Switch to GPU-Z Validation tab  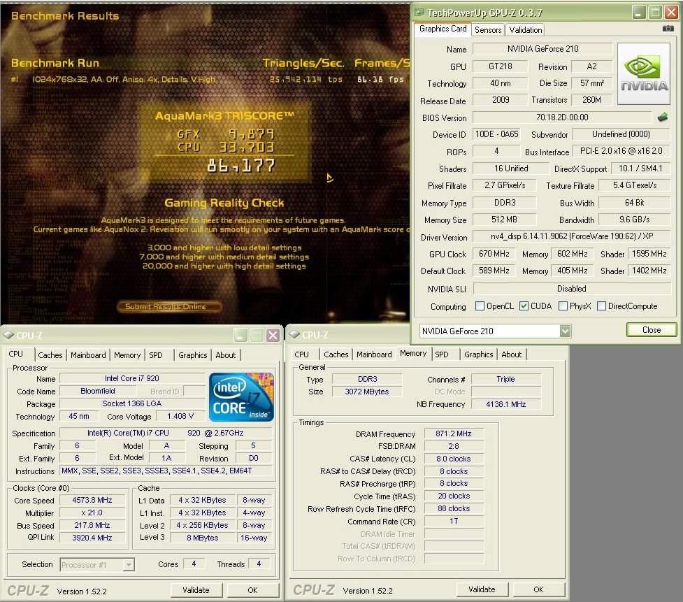[525, 29]
